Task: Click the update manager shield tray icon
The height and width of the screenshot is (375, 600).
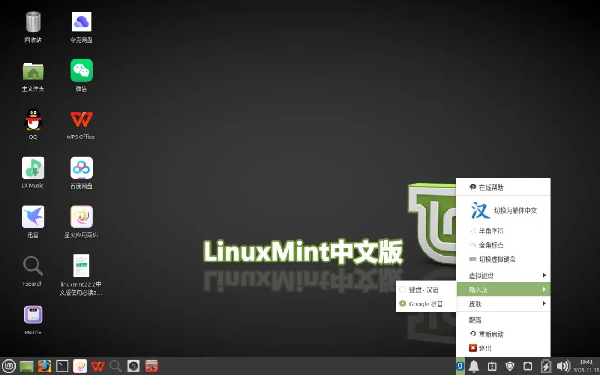Action: coord(509,366)
